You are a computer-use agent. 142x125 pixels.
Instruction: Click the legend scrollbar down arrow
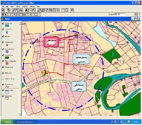point(20,115)
